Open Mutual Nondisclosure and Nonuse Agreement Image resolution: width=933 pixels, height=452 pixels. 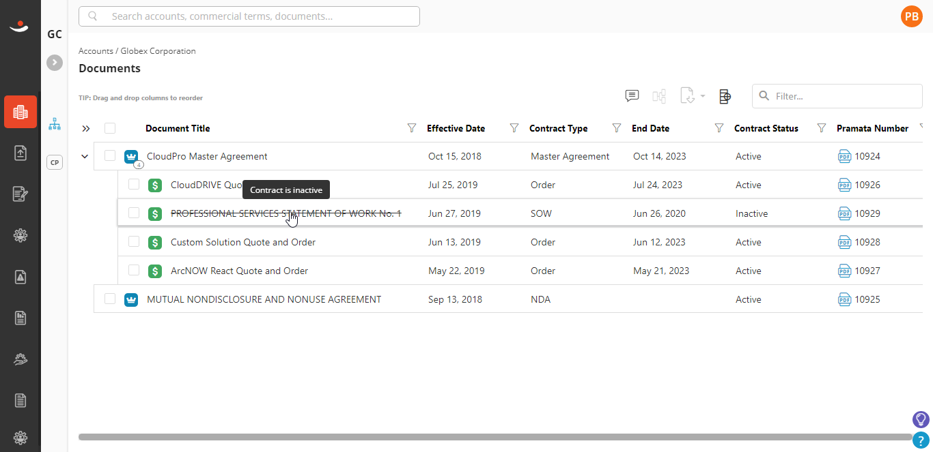[x=264, y=300]
